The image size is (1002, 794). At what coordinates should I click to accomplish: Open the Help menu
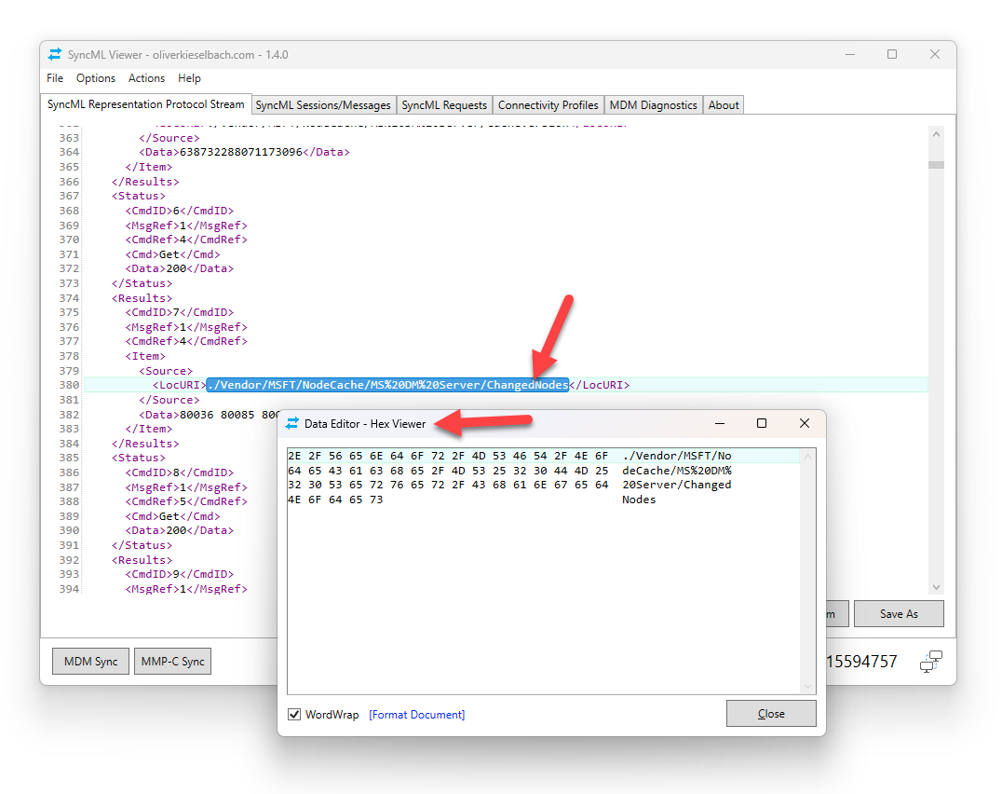(x=189, y=78)
